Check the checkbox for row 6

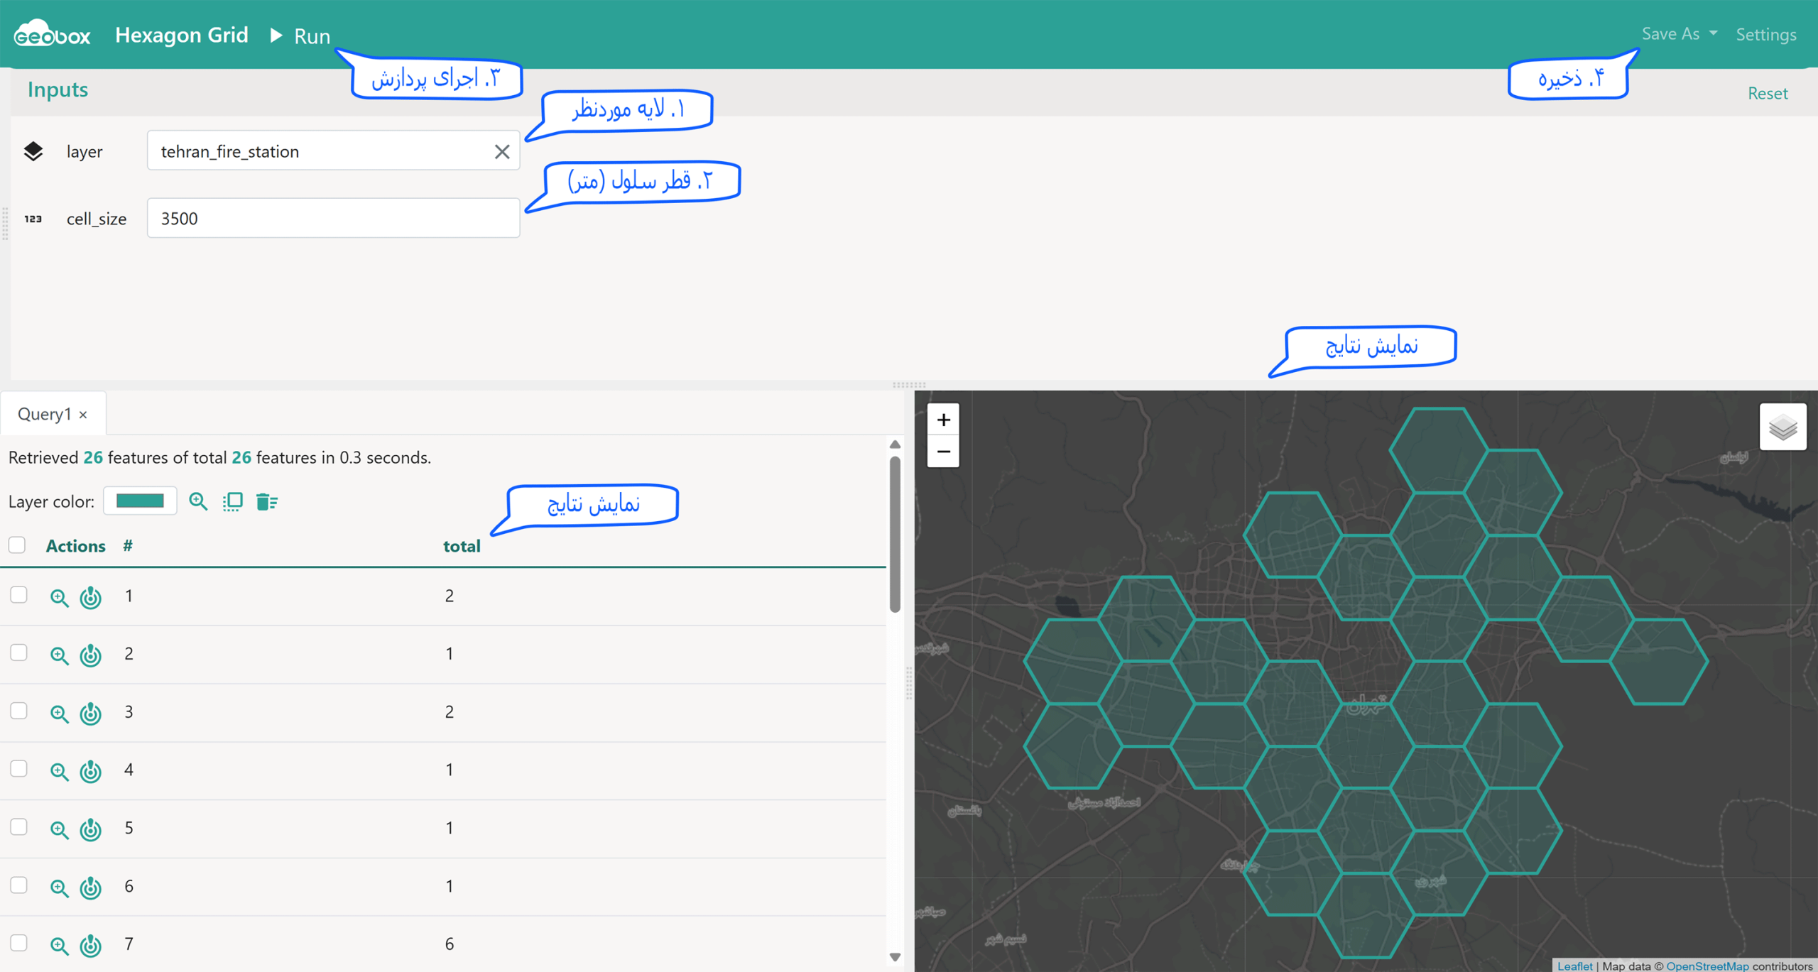[18, 885]
